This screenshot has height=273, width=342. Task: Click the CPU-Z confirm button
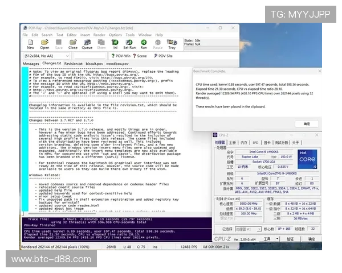pos(312,239)
